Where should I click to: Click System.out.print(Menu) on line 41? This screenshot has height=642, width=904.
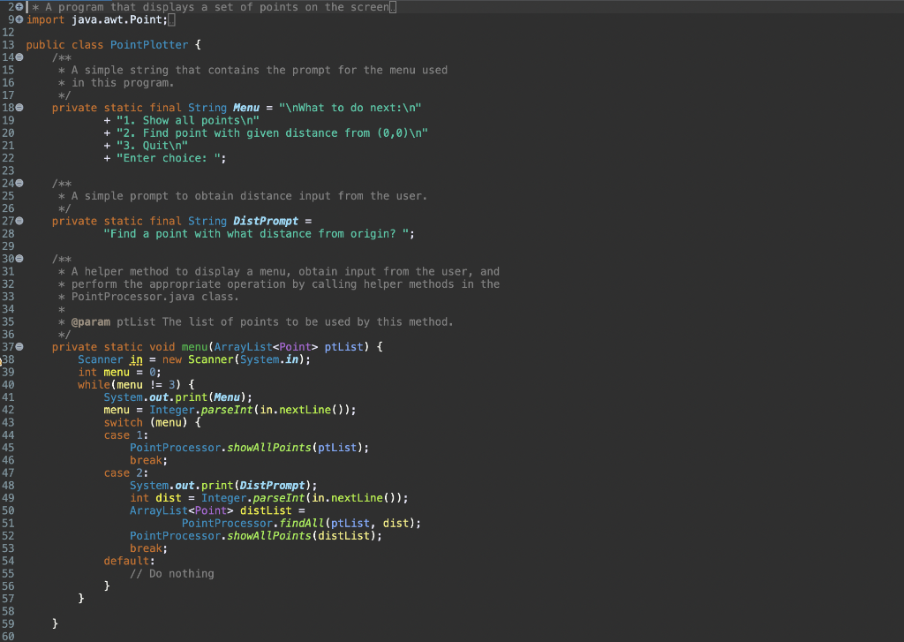tap(178, 397)
